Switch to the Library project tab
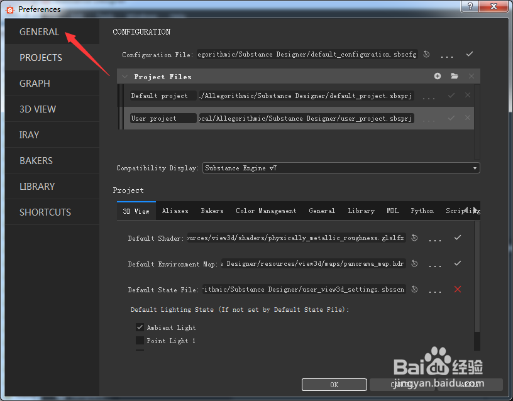 pos(361,211)
